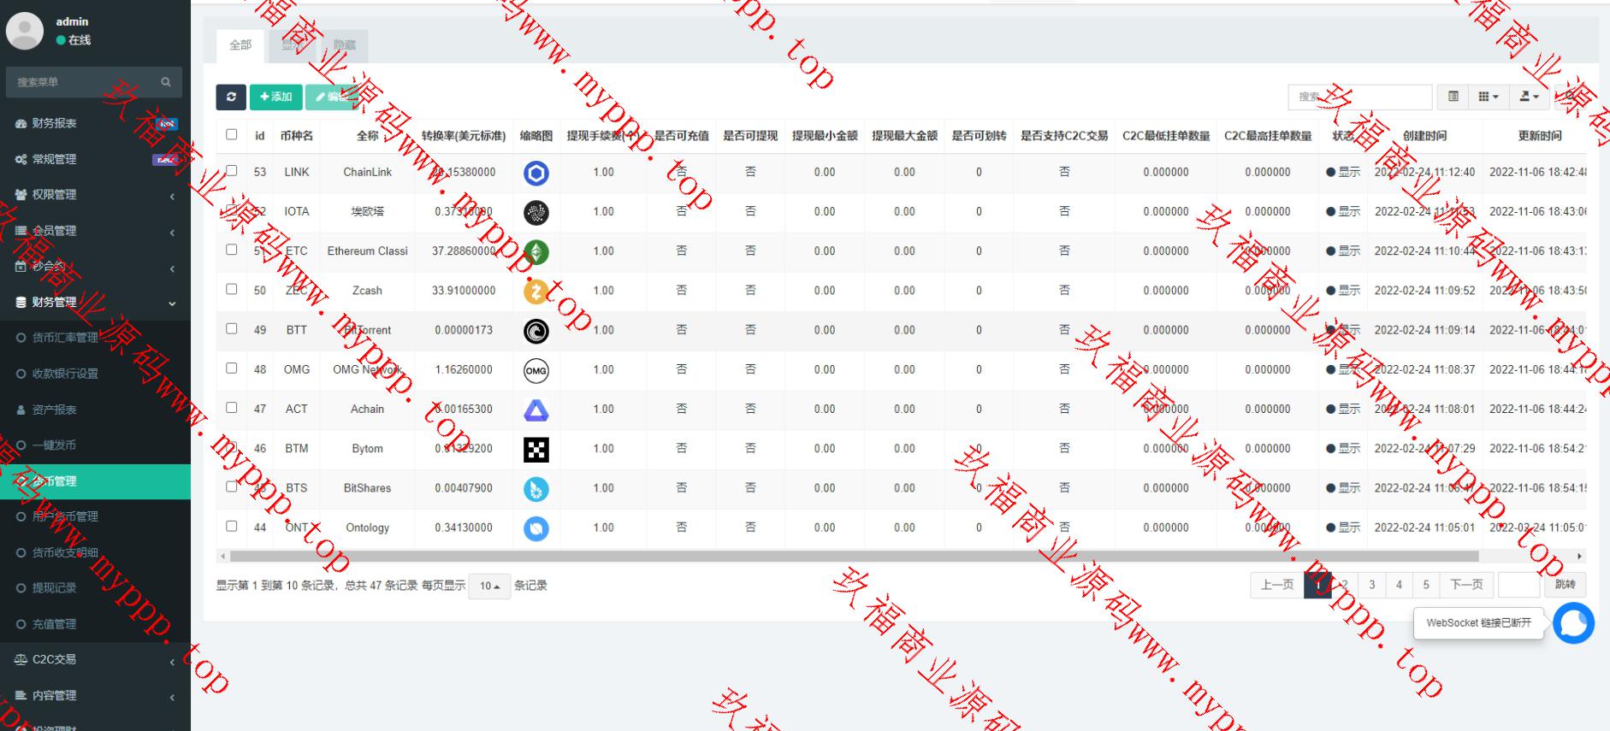
Task: Go to page 5
Action: [x=1426, y=585]
